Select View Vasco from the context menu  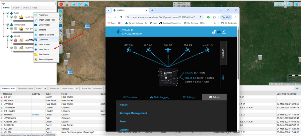46,49
